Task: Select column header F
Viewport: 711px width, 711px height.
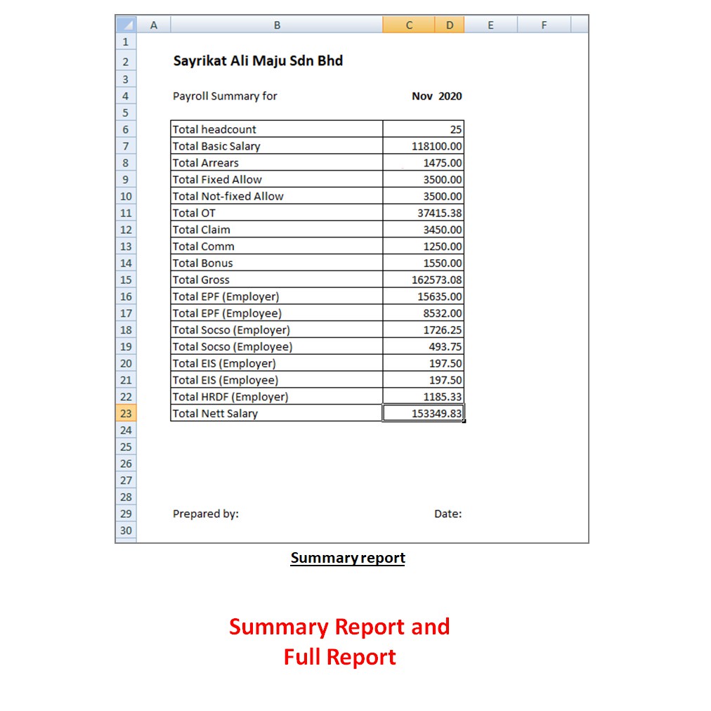Action: (543, 24)
